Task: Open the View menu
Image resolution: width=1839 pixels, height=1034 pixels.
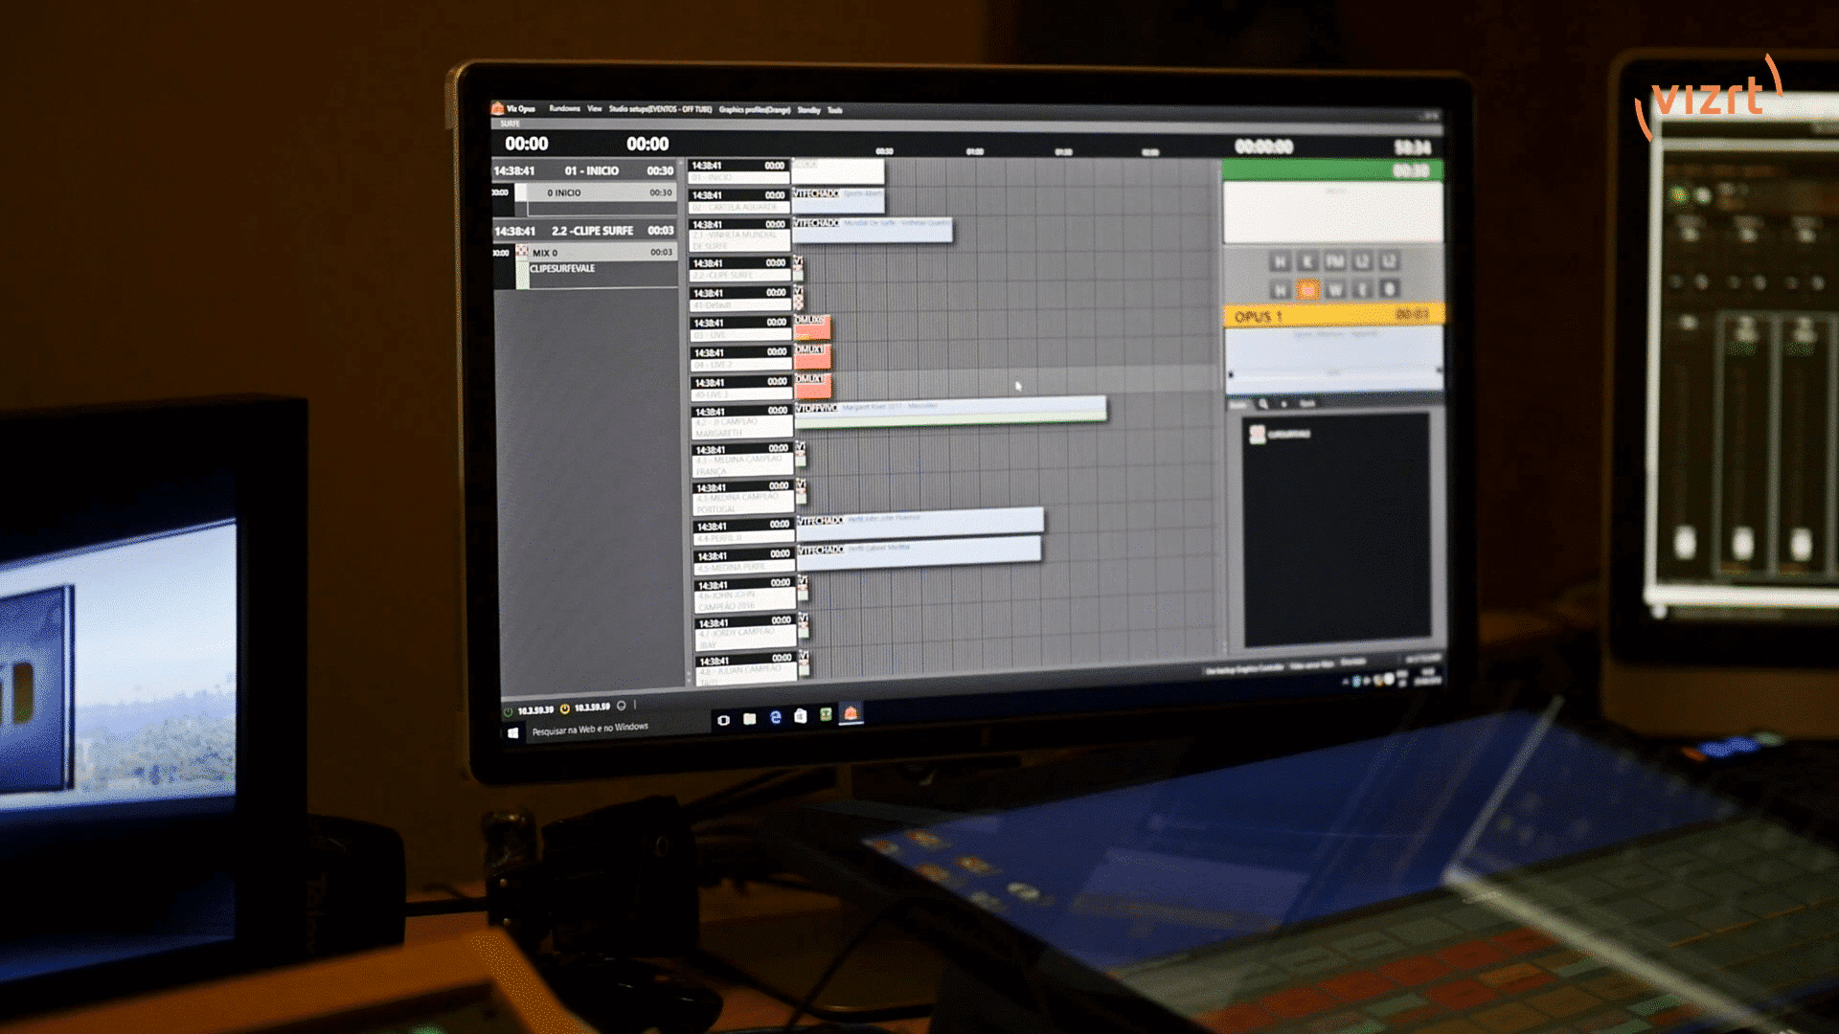Action: click(x=595, y=109)
